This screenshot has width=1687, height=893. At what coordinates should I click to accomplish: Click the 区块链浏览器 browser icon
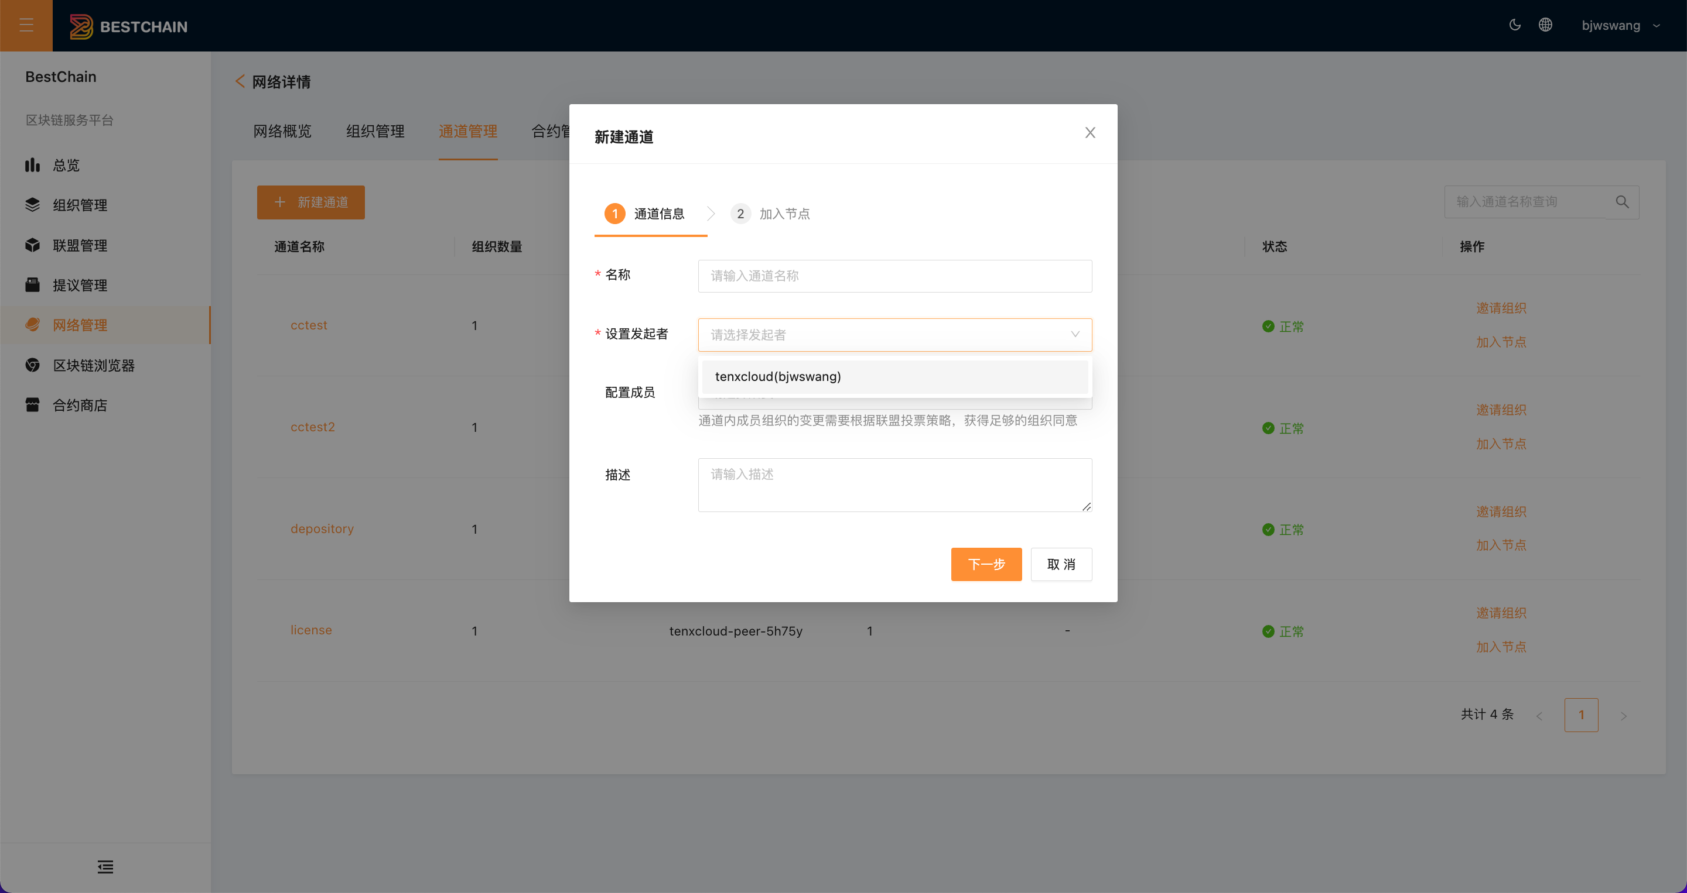(x=32, y=365)
